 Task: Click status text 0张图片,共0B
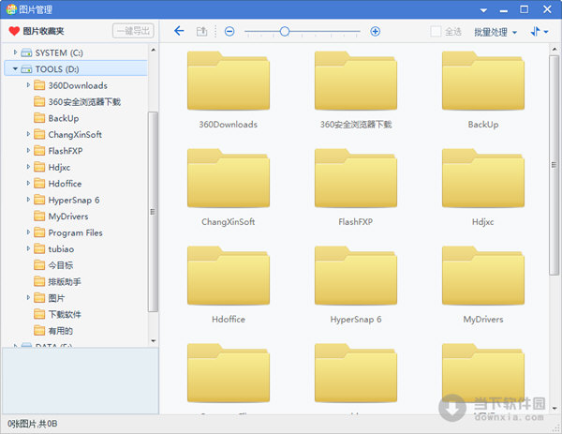(32, 424)
